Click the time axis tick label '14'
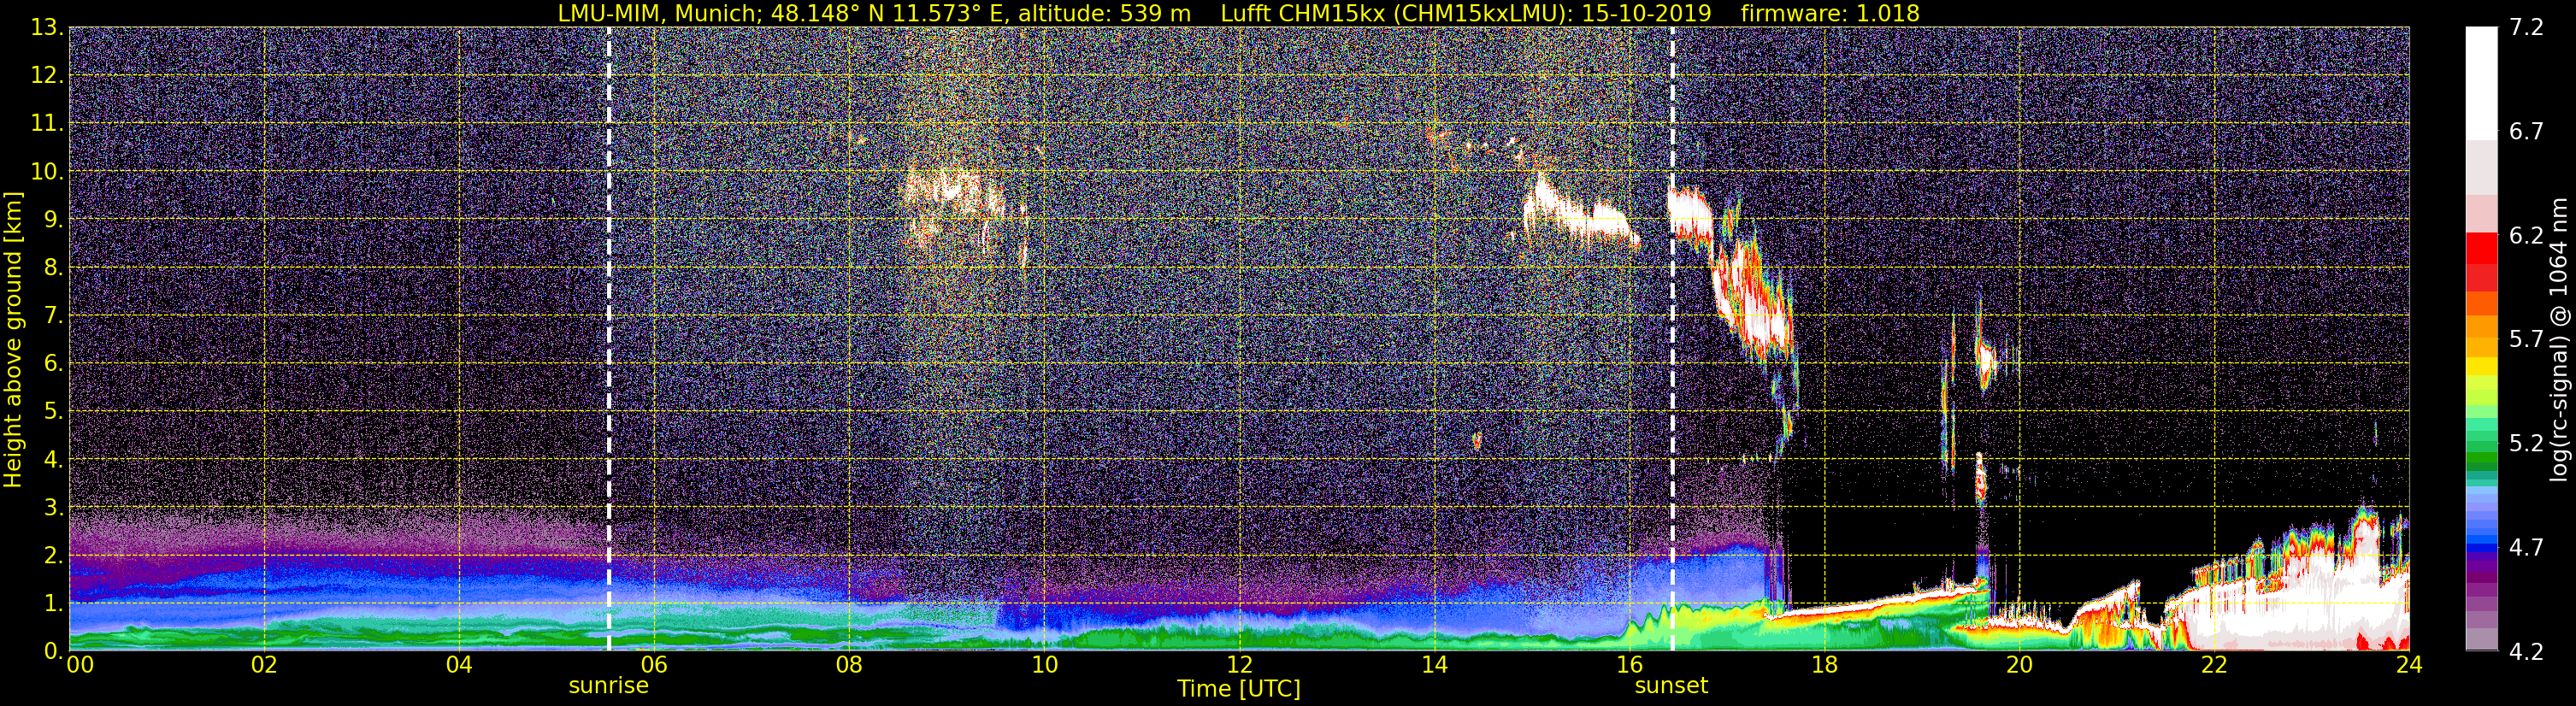Screen dimensions: 2576x706 click(1434, 665)
